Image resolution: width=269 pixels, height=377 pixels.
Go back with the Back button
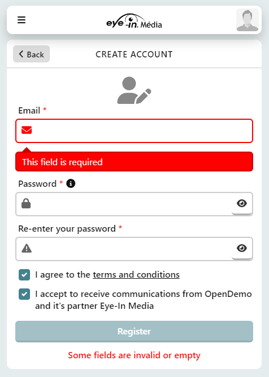31,54
